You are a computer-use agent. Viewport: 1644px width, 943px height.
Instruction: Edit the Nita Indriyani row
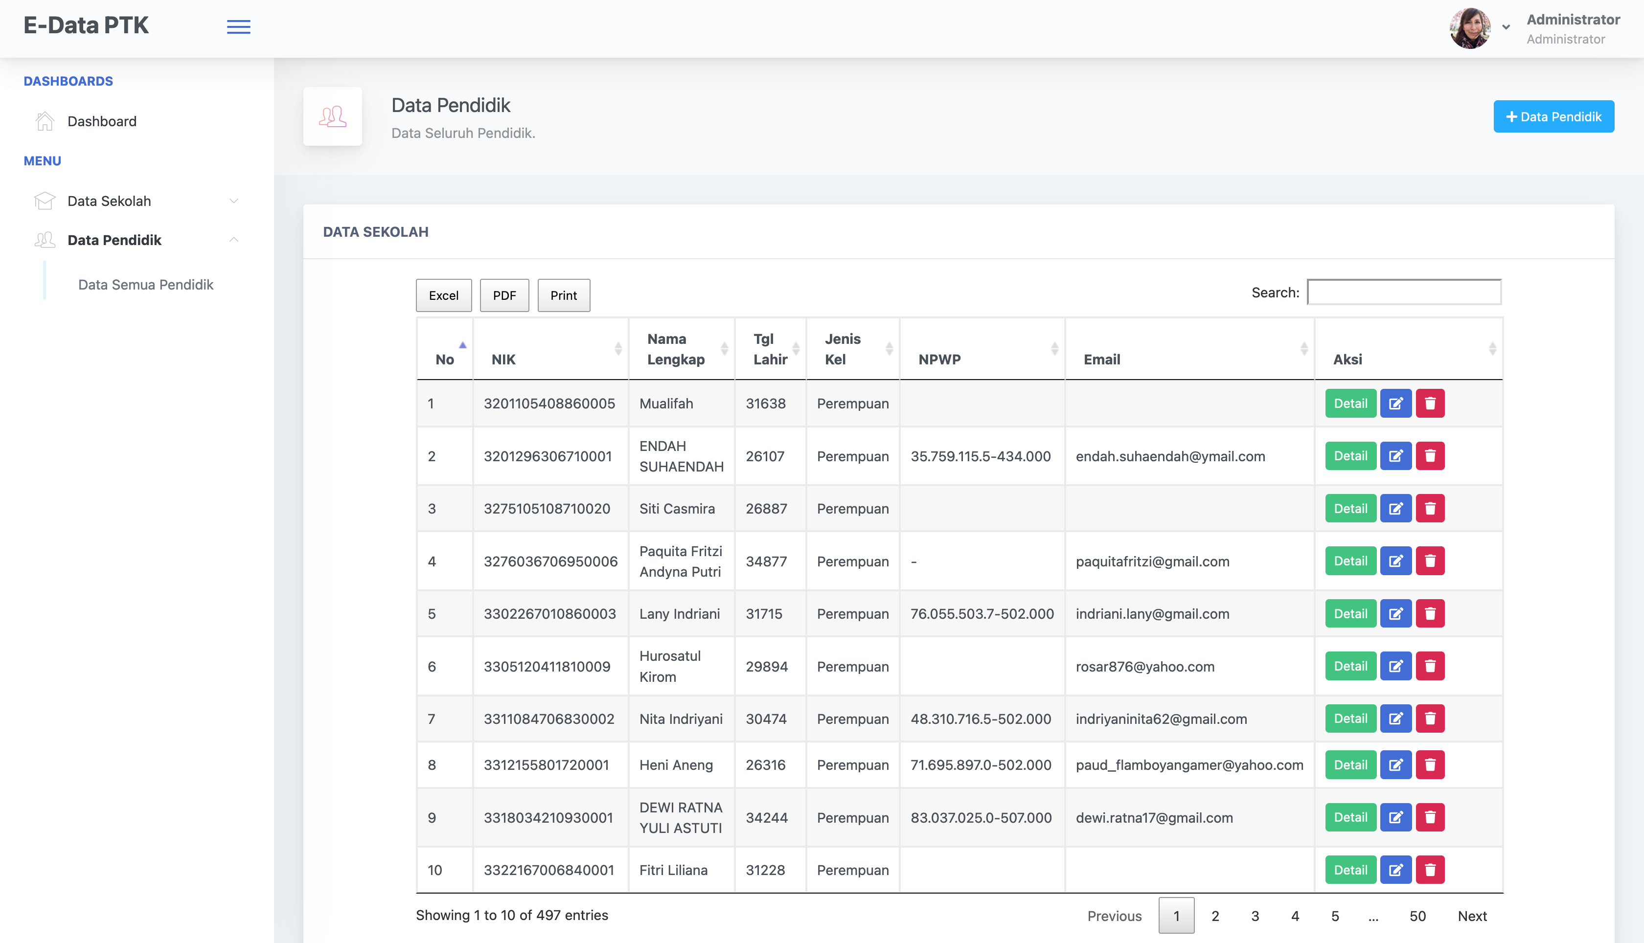(1396, 718)
